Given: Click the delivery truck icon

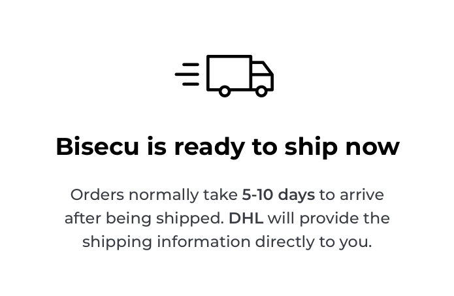Looking at the screenshot, I should (239, 75).
